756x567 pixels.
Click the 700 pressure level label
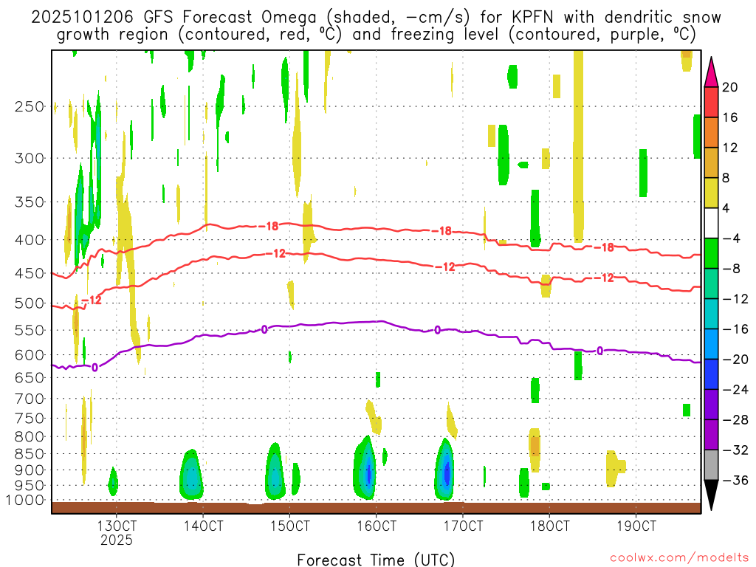(x=30, y=399)
